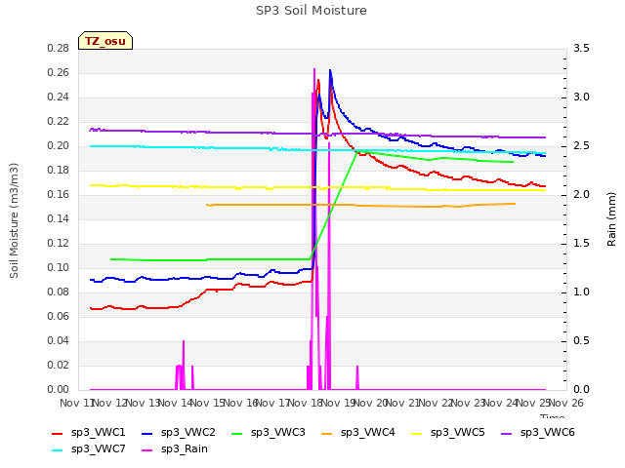
Task: Select the sp3_VWC3 legend entry
Action: (269, 433)
